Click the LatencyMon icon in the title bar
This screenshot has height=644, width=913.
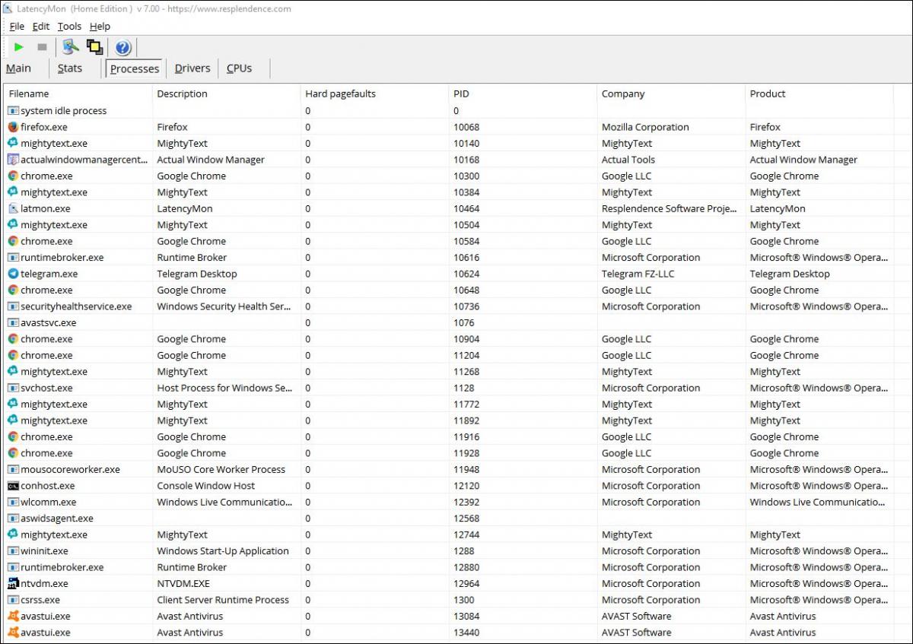point(8,9)
